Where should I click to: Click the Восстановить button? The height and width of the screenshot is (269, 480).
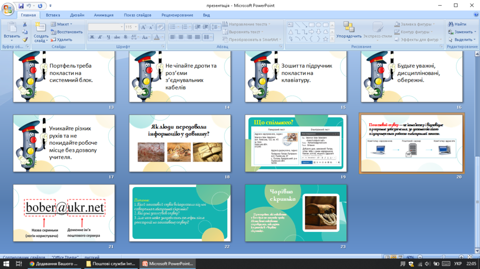point(67,32)
